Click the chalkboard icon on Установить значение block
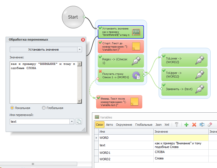The image size is (217, 168). point(136,32)
